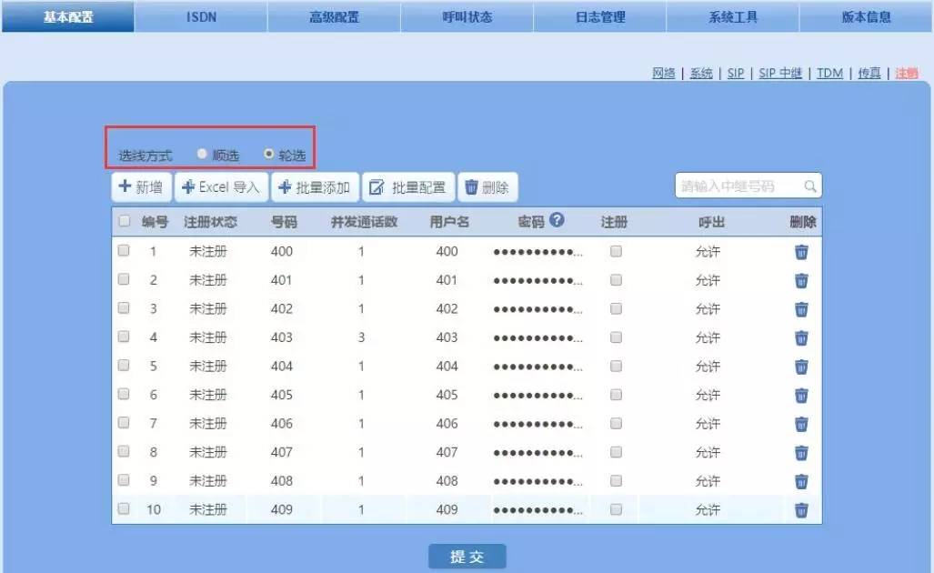Click the 批量添加 button
The height and width of the screenshot is (573, 934).
pos(315,187)
